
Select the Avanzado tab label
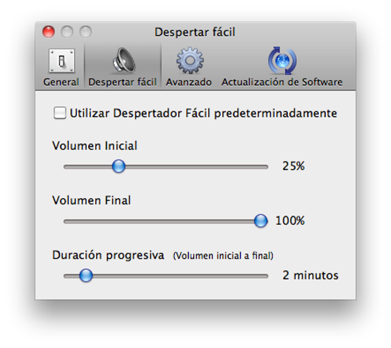click(189, 82)
